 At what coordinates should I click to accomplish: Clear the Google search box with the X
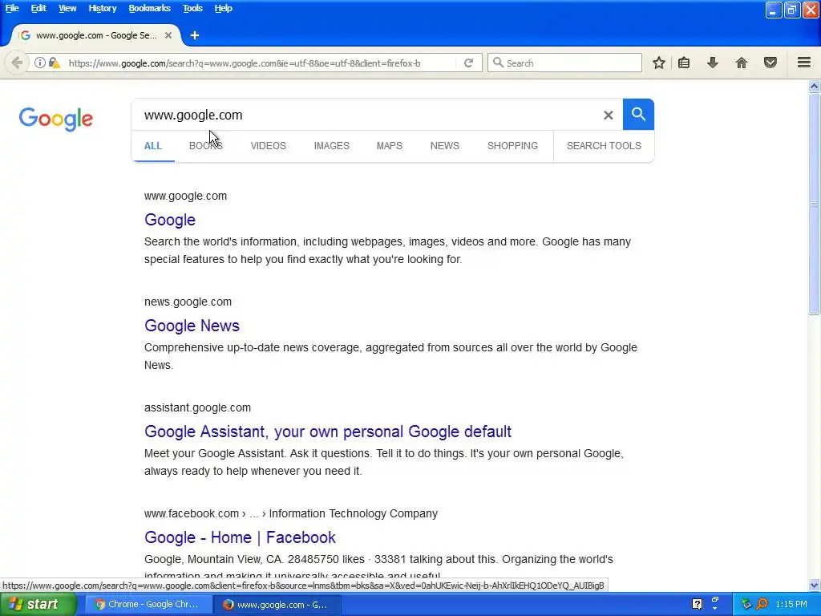coord(608,115)
